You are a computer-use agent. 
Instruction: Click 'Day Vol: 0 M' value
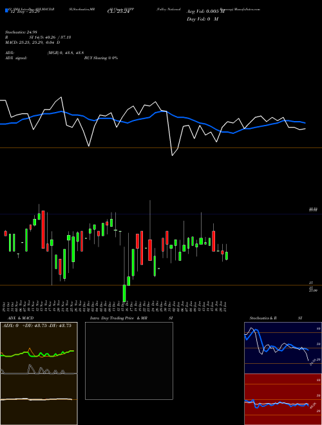(202, 19)
